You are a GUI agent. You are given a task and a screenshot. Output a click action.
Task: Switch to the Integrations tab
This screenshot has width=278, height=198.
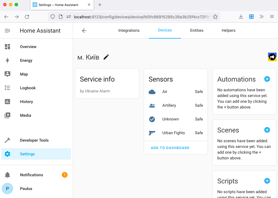tap(129, 31)
